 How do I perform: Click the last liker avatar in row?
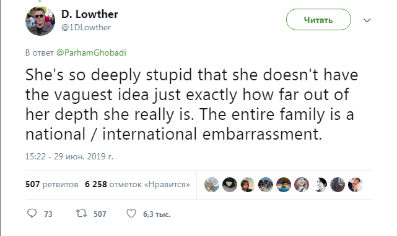coord(356,185)
